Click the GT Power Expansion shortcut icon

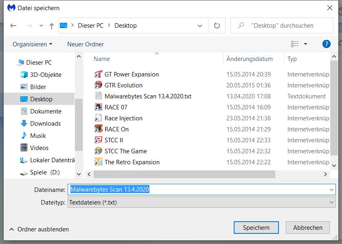coord(99,74)
